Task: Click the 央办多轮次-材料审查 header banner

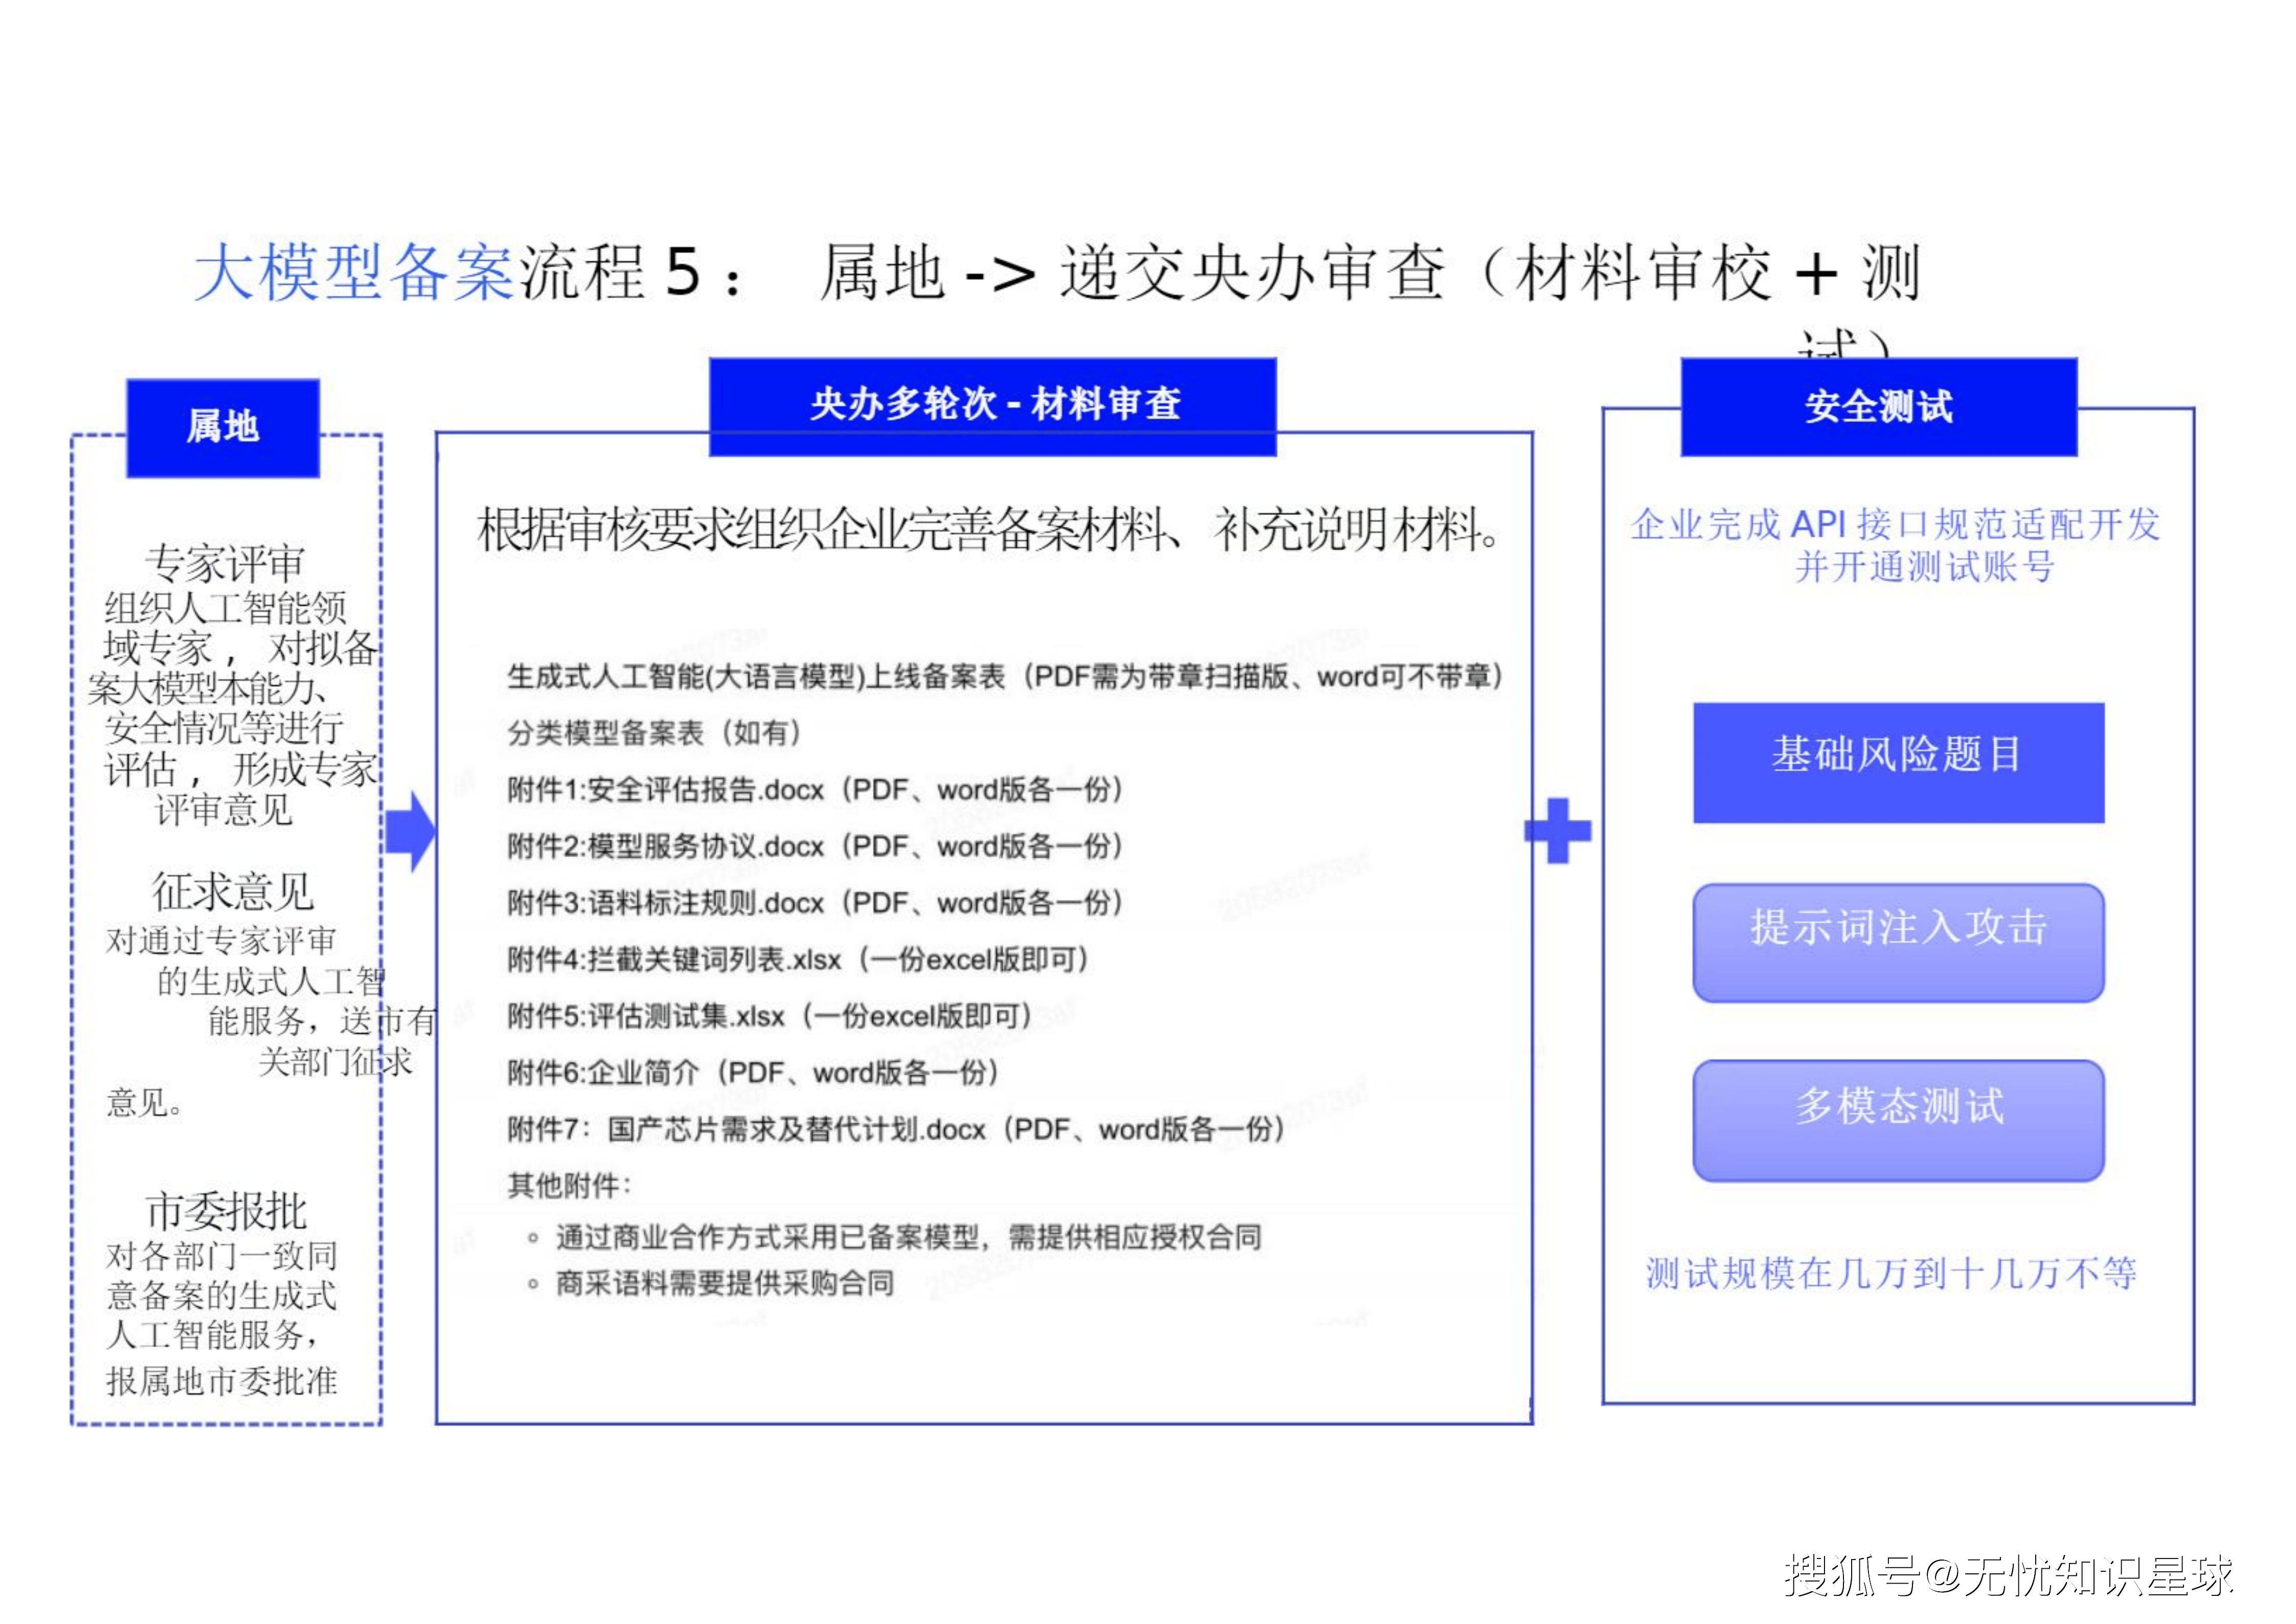Action: coord(993,405)
